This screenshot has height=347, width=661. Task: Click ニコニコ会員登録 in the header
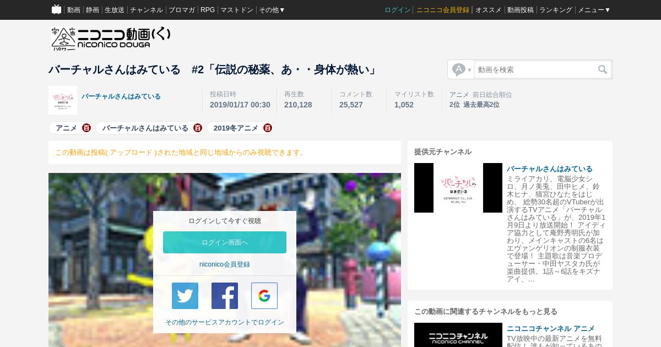(x=443, y=10)
